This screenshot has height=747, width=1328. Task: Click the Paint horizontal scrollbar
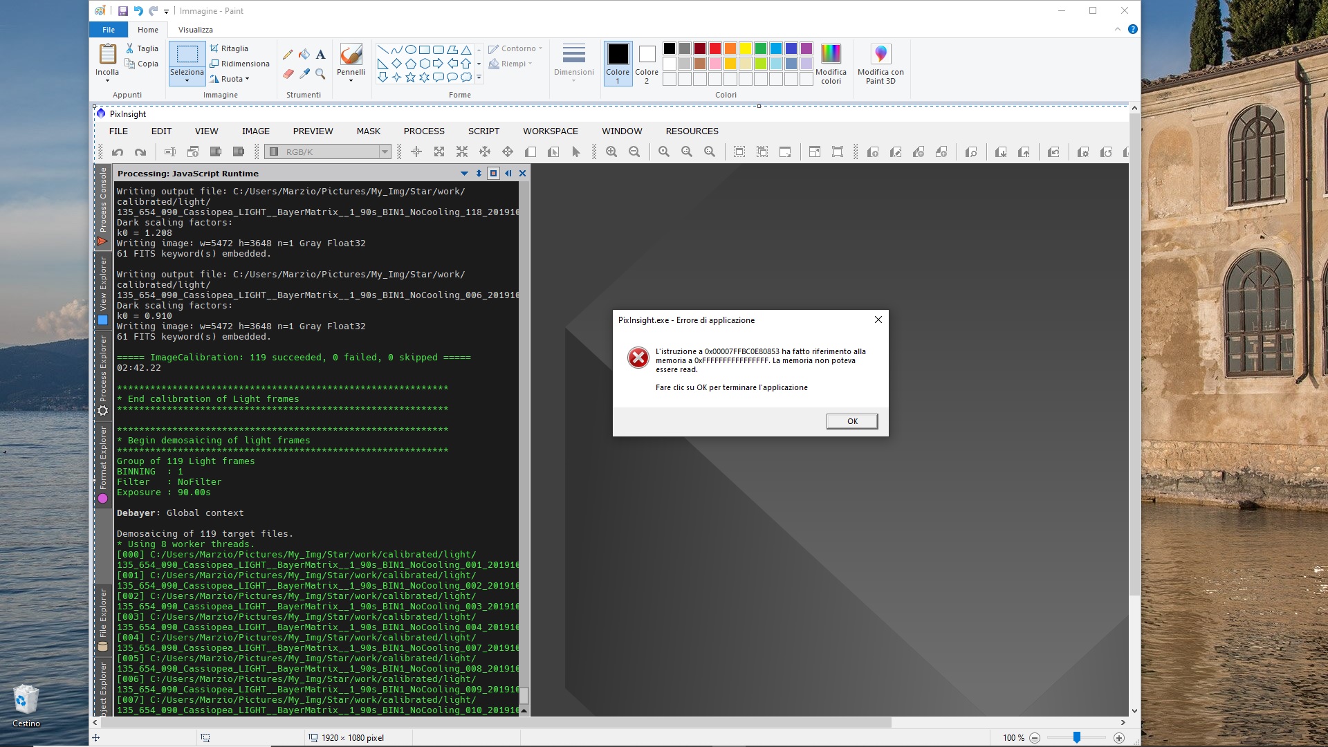coord(495,722)
